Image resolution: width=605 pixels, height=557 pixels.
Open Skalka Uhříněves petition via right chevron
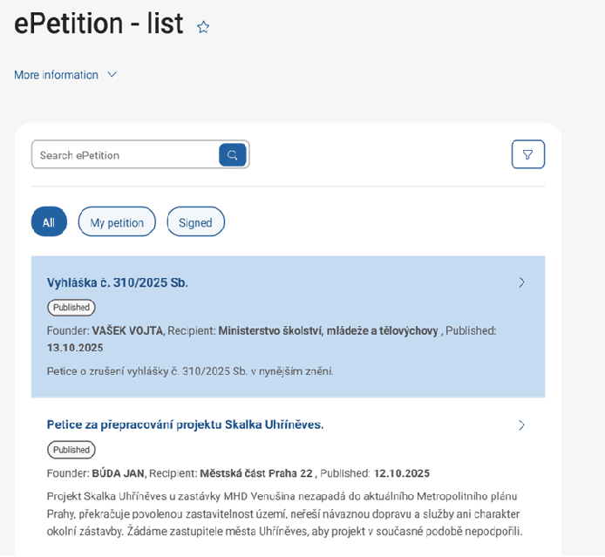click(521, 425)
